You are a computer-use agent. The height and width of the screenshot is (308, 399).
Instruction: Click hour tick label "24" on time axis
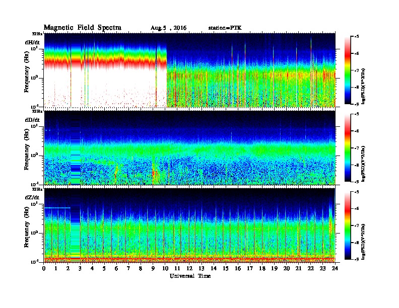coord(335,269)
